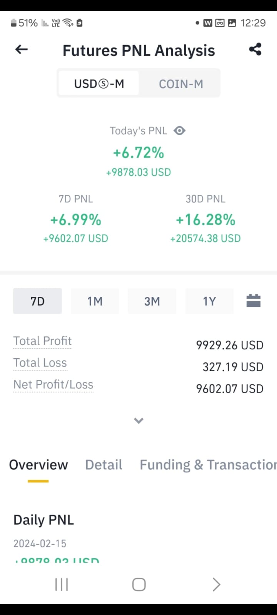Open the Overview tab
The width and height of the screenshot is (277, 615).
[38, 465]
